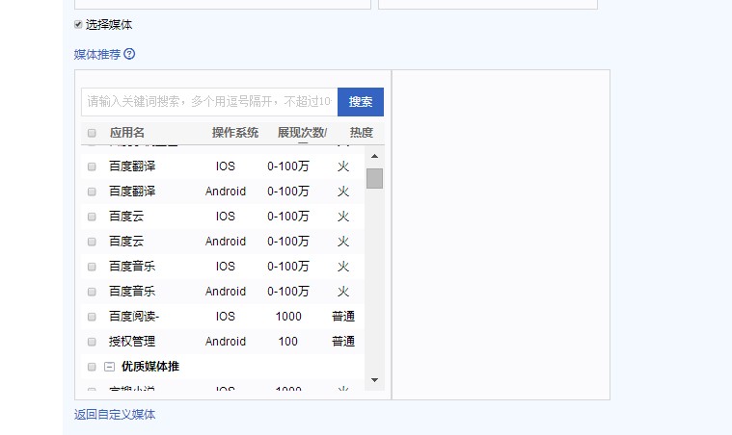Click 普通 in the 授权管理 row
Image resolution: width=732 pixels, height=435 pixels.
pos(343,342)
